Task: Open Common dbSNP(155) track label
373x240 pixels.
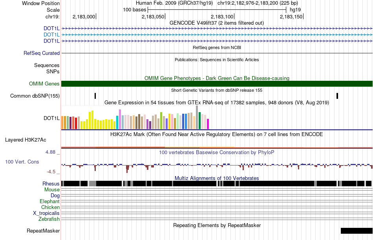Action: (35, 96)
